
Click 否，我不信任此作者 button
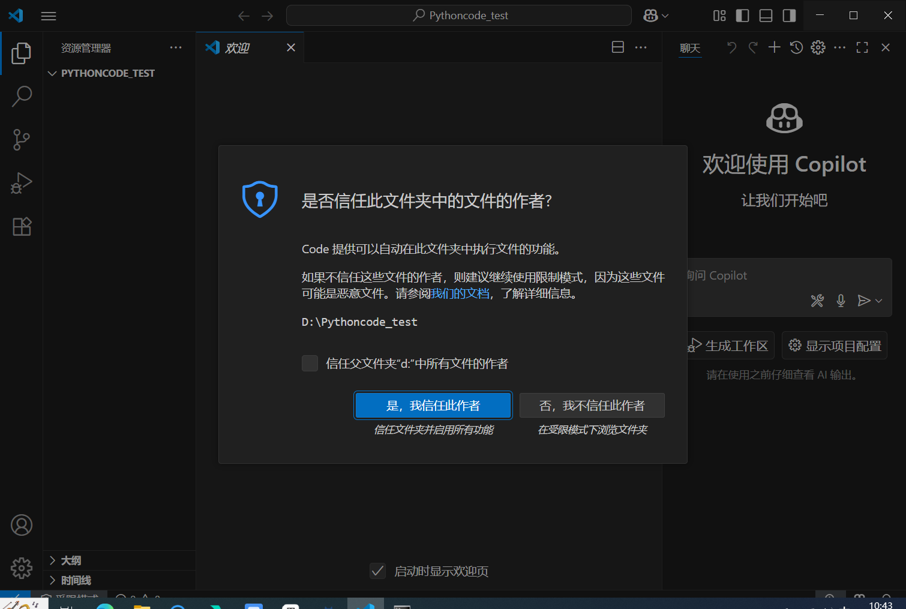pos(592,406)
